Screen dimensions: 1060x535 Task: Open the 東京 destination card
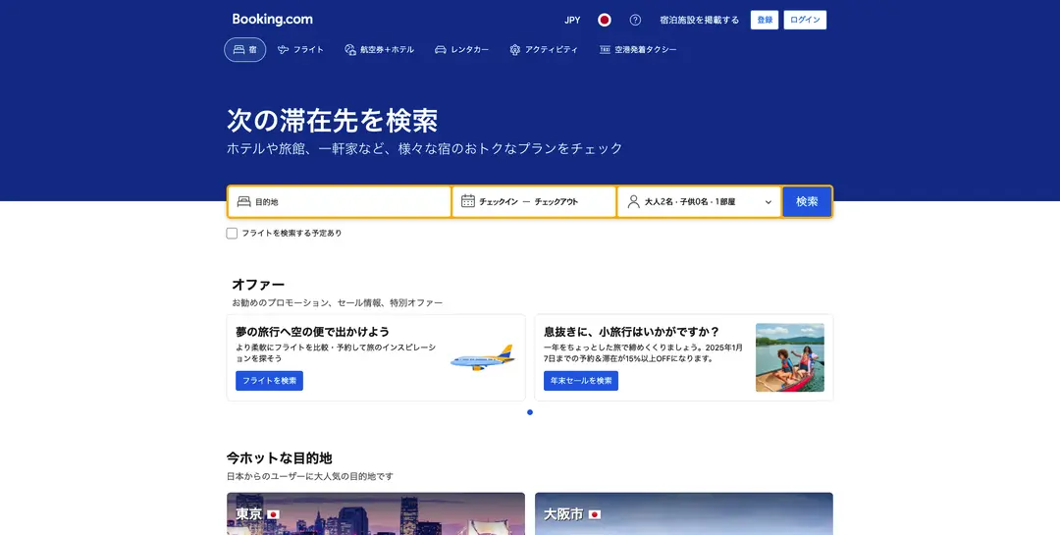tap(376, 513)
